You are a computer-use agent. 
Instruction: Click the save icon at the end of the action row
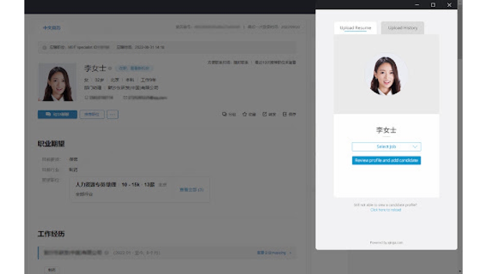tap(285, 114)
